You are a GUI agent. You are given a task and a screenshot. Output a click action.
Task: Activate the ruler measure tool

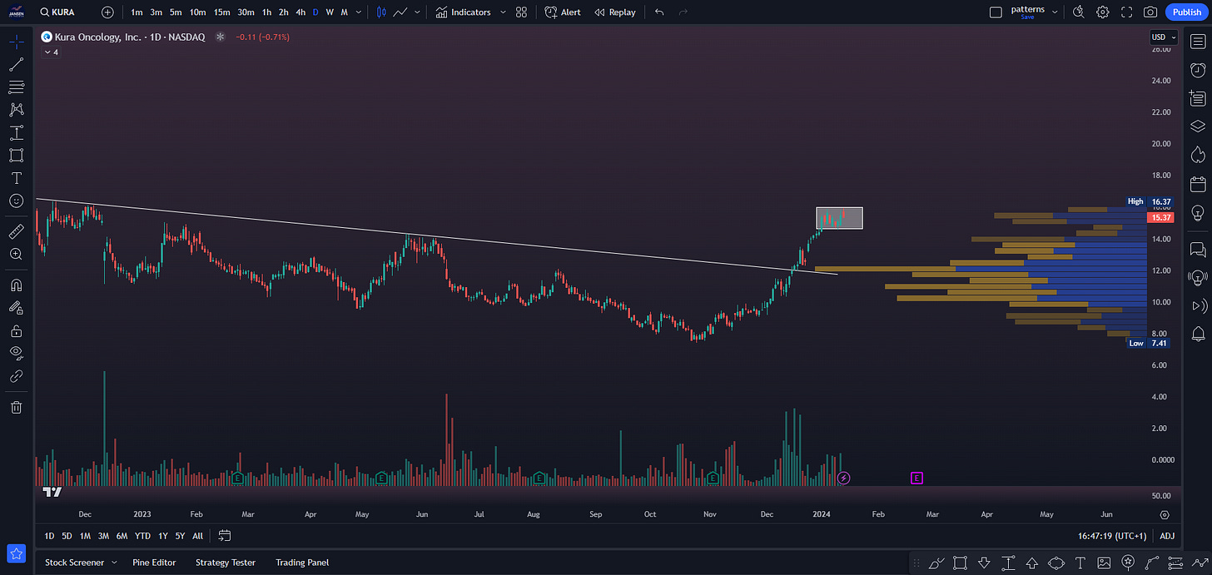[17, 230]
